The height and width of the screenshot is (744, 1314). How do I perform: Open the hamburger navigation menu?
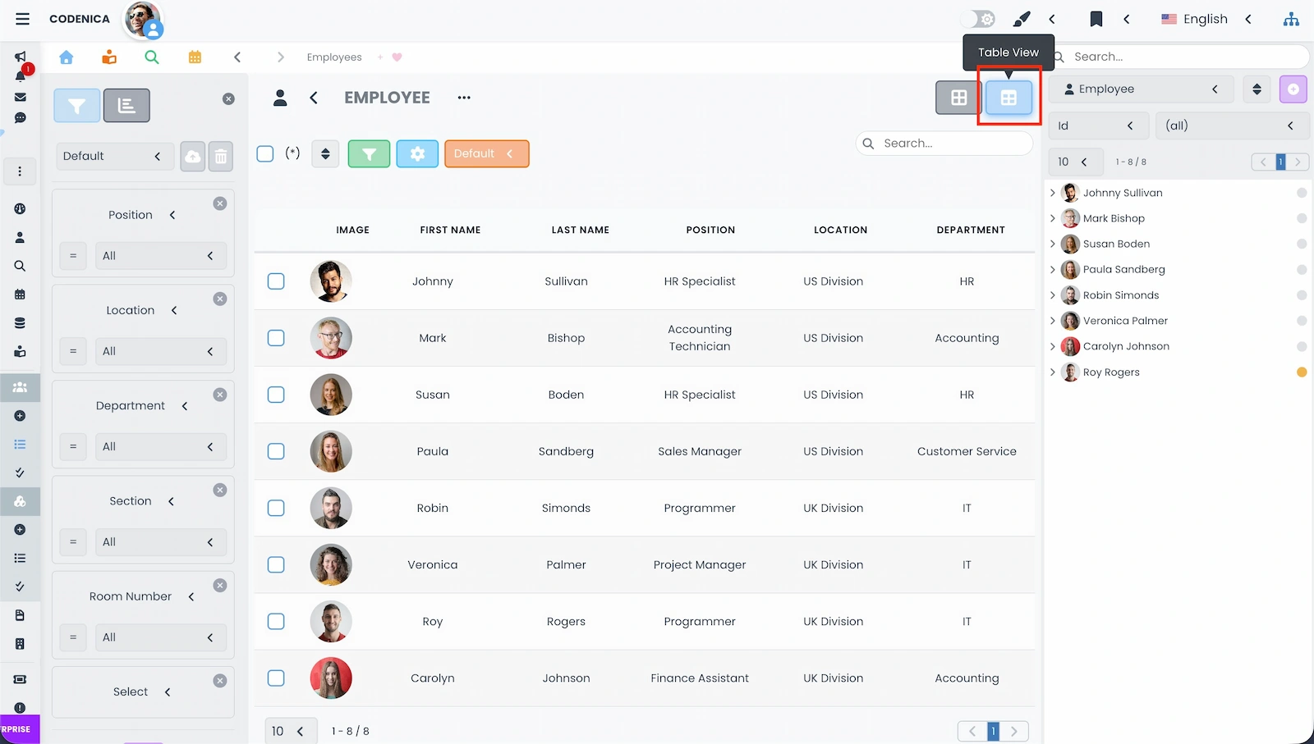[x=22, y=18]
